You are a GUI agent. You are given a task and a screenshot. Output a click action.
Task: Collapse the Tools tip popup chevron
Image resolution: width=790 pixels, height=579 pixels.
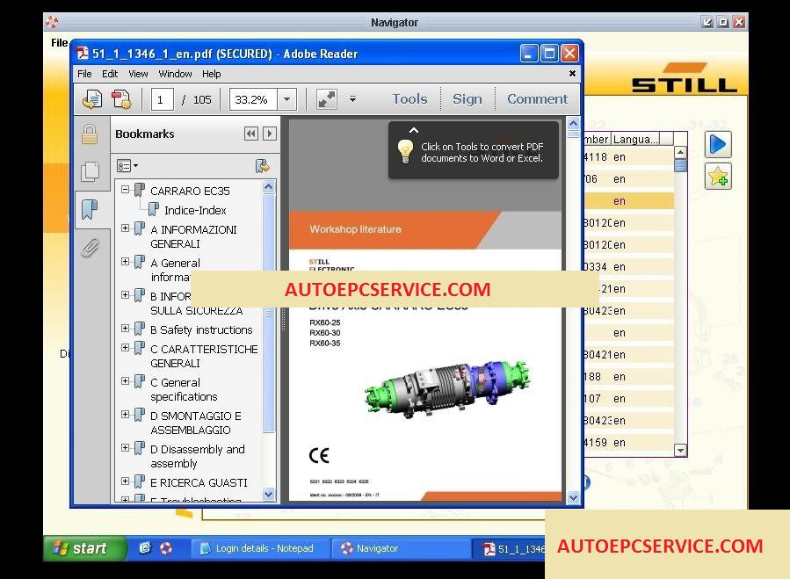tap(414, 130)
